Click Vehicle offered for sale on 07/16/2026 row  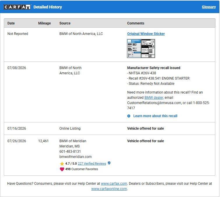coord(145,129)
